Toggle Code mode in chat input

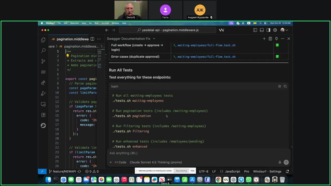[121, 162]
